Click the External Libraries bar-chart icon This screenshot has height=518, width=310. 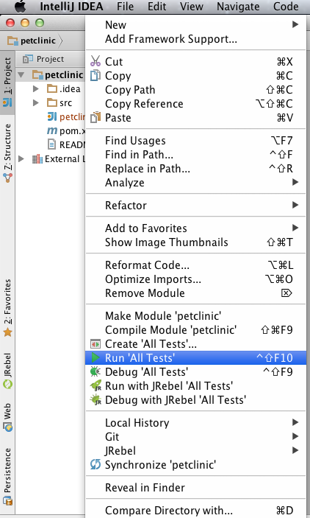(x=37, y=159)
